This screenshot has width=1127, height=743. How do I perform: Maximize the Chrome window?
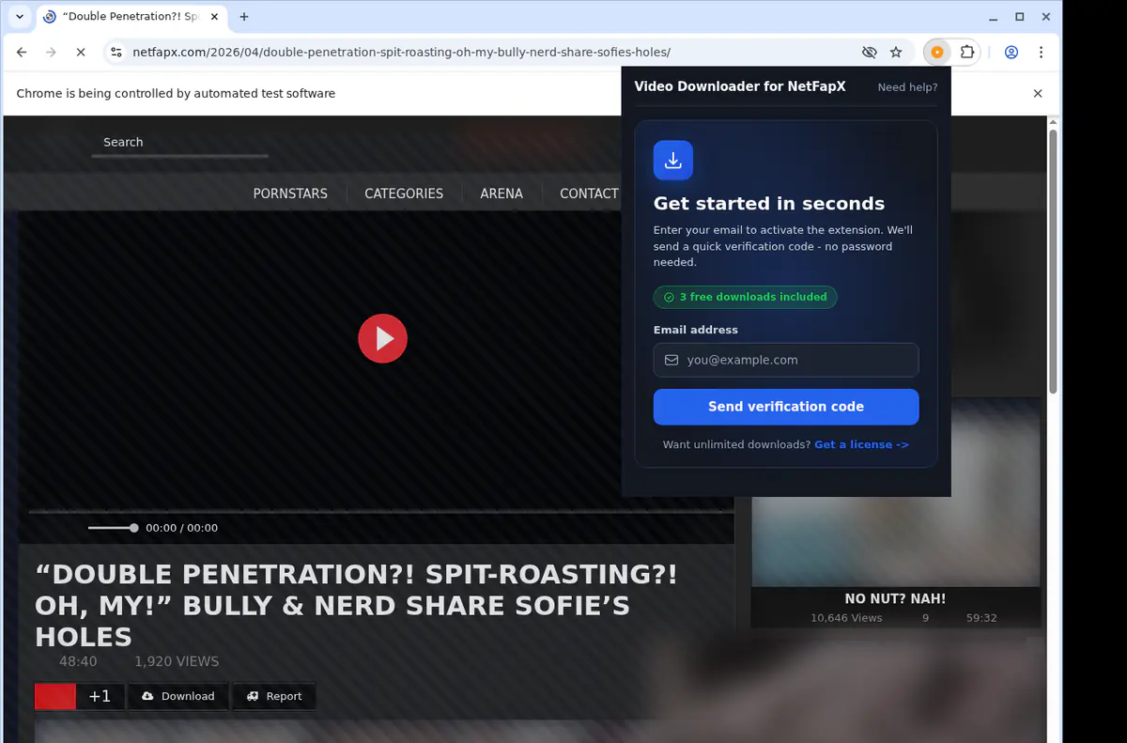[1020, 17]
